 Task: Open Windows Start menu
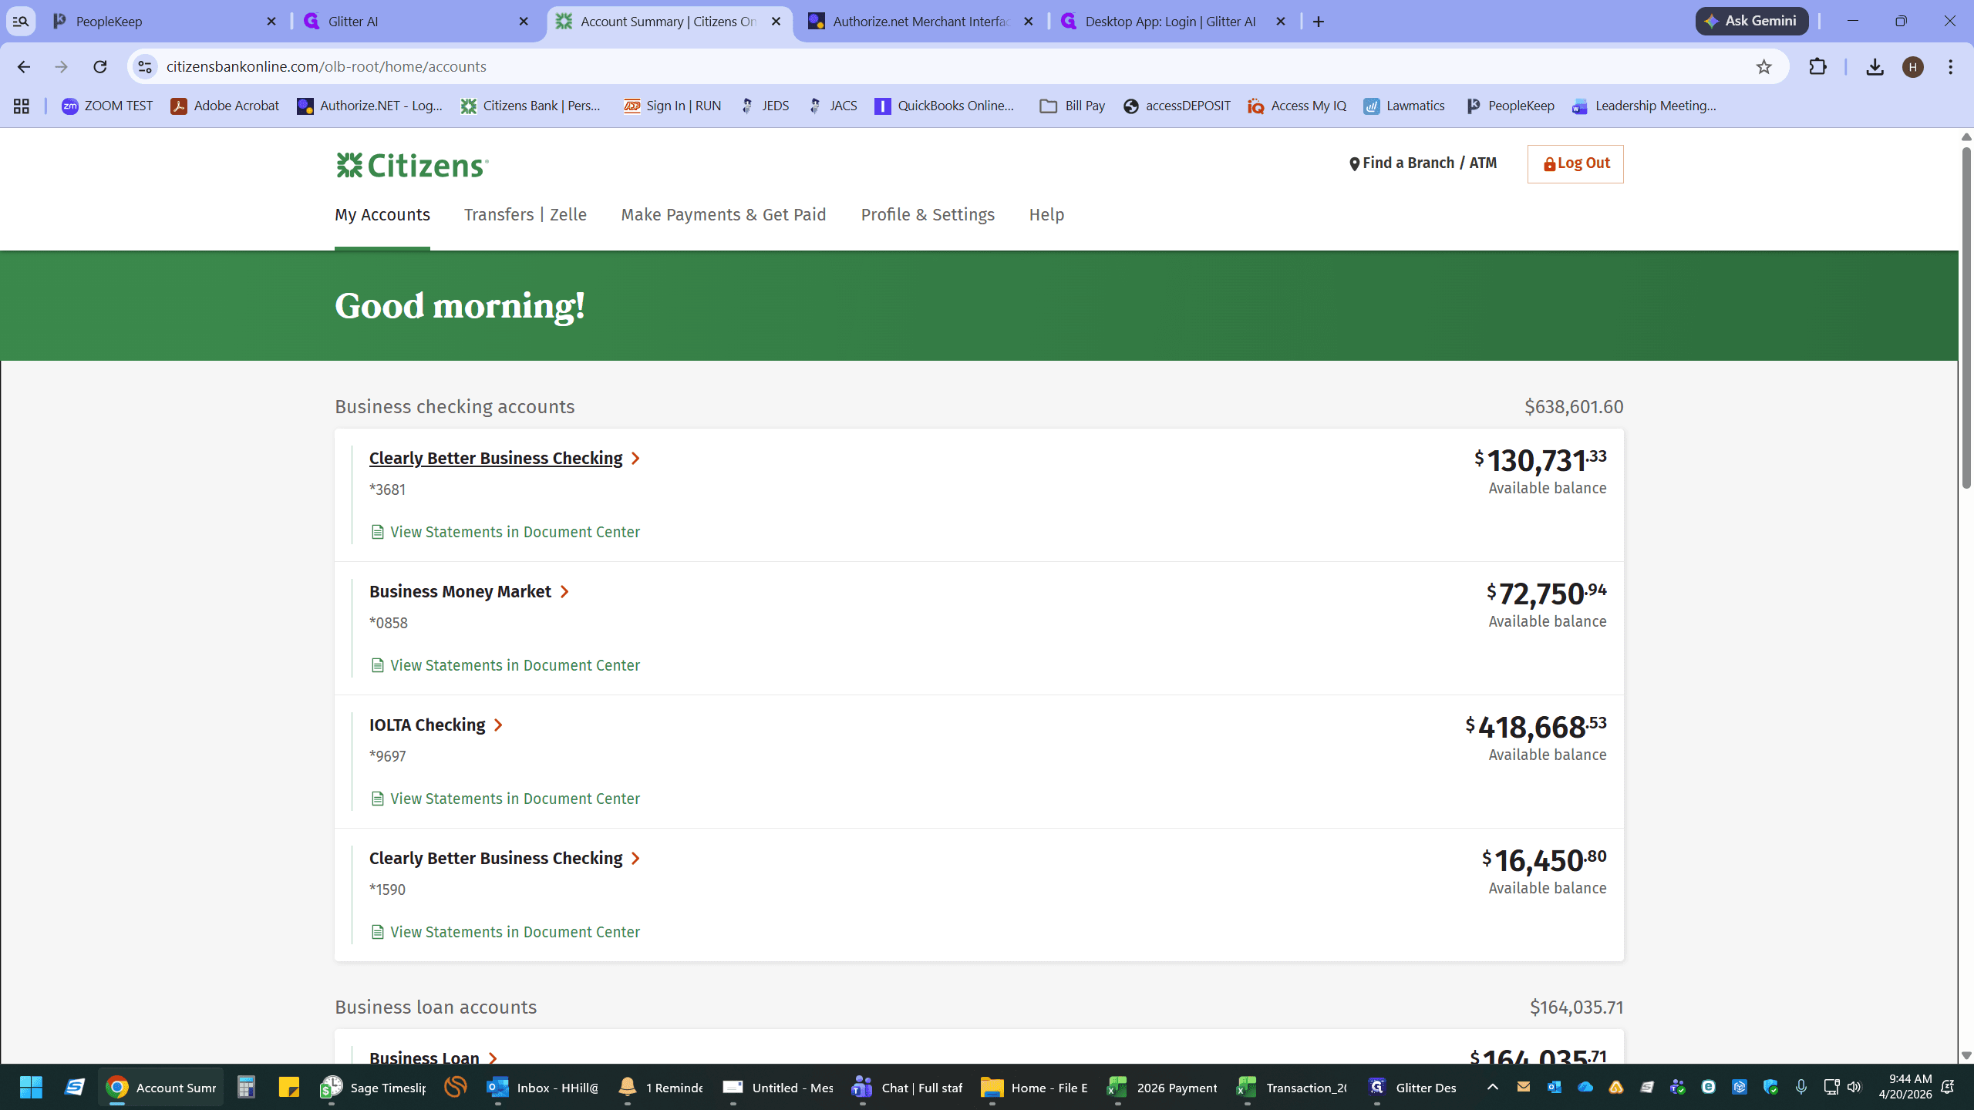pos(31,1088)
